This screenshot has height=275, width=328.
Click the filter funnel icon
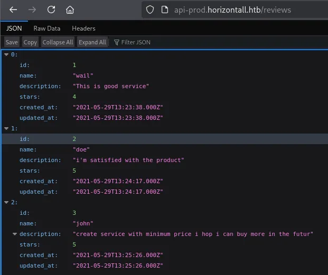[115, 42]
